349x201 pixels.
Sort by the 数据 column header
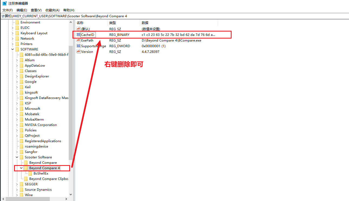(x=179, y=23)
